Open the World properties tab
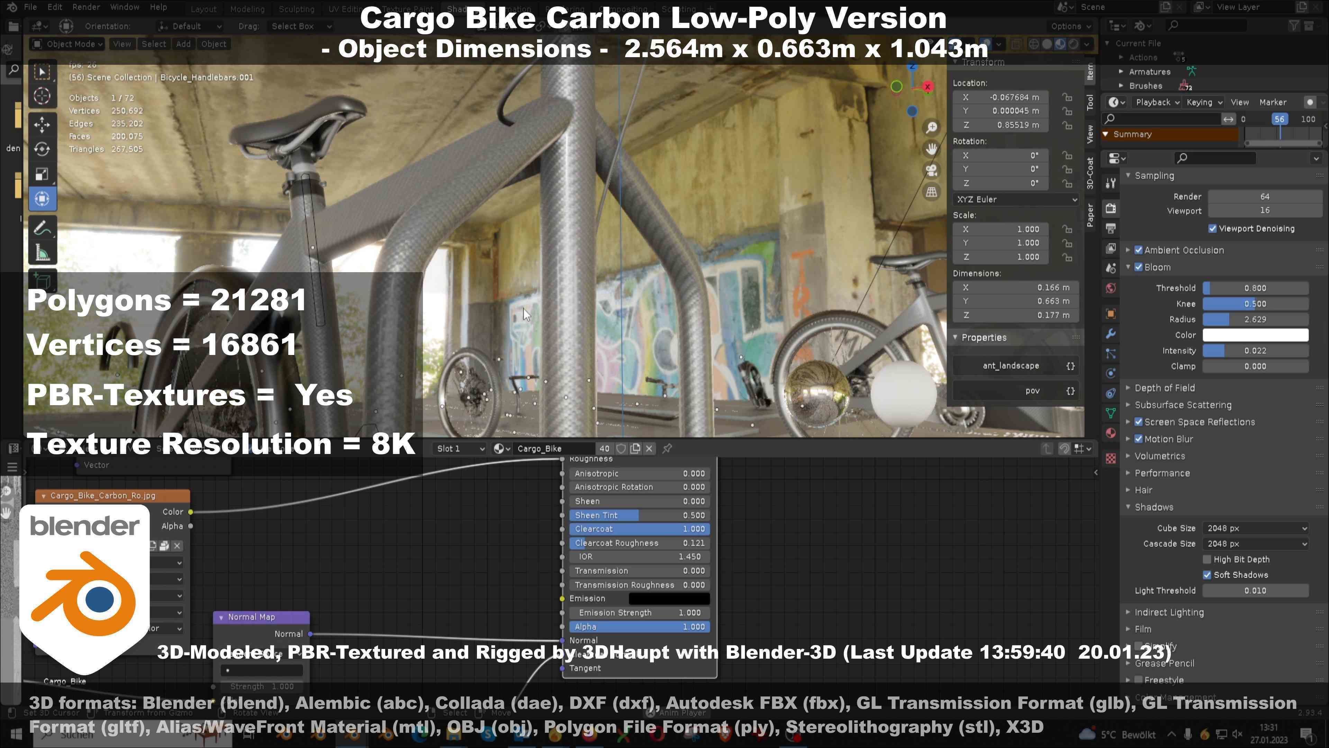The height and width of the screenshot is (748, 1329). point(1111,288)
